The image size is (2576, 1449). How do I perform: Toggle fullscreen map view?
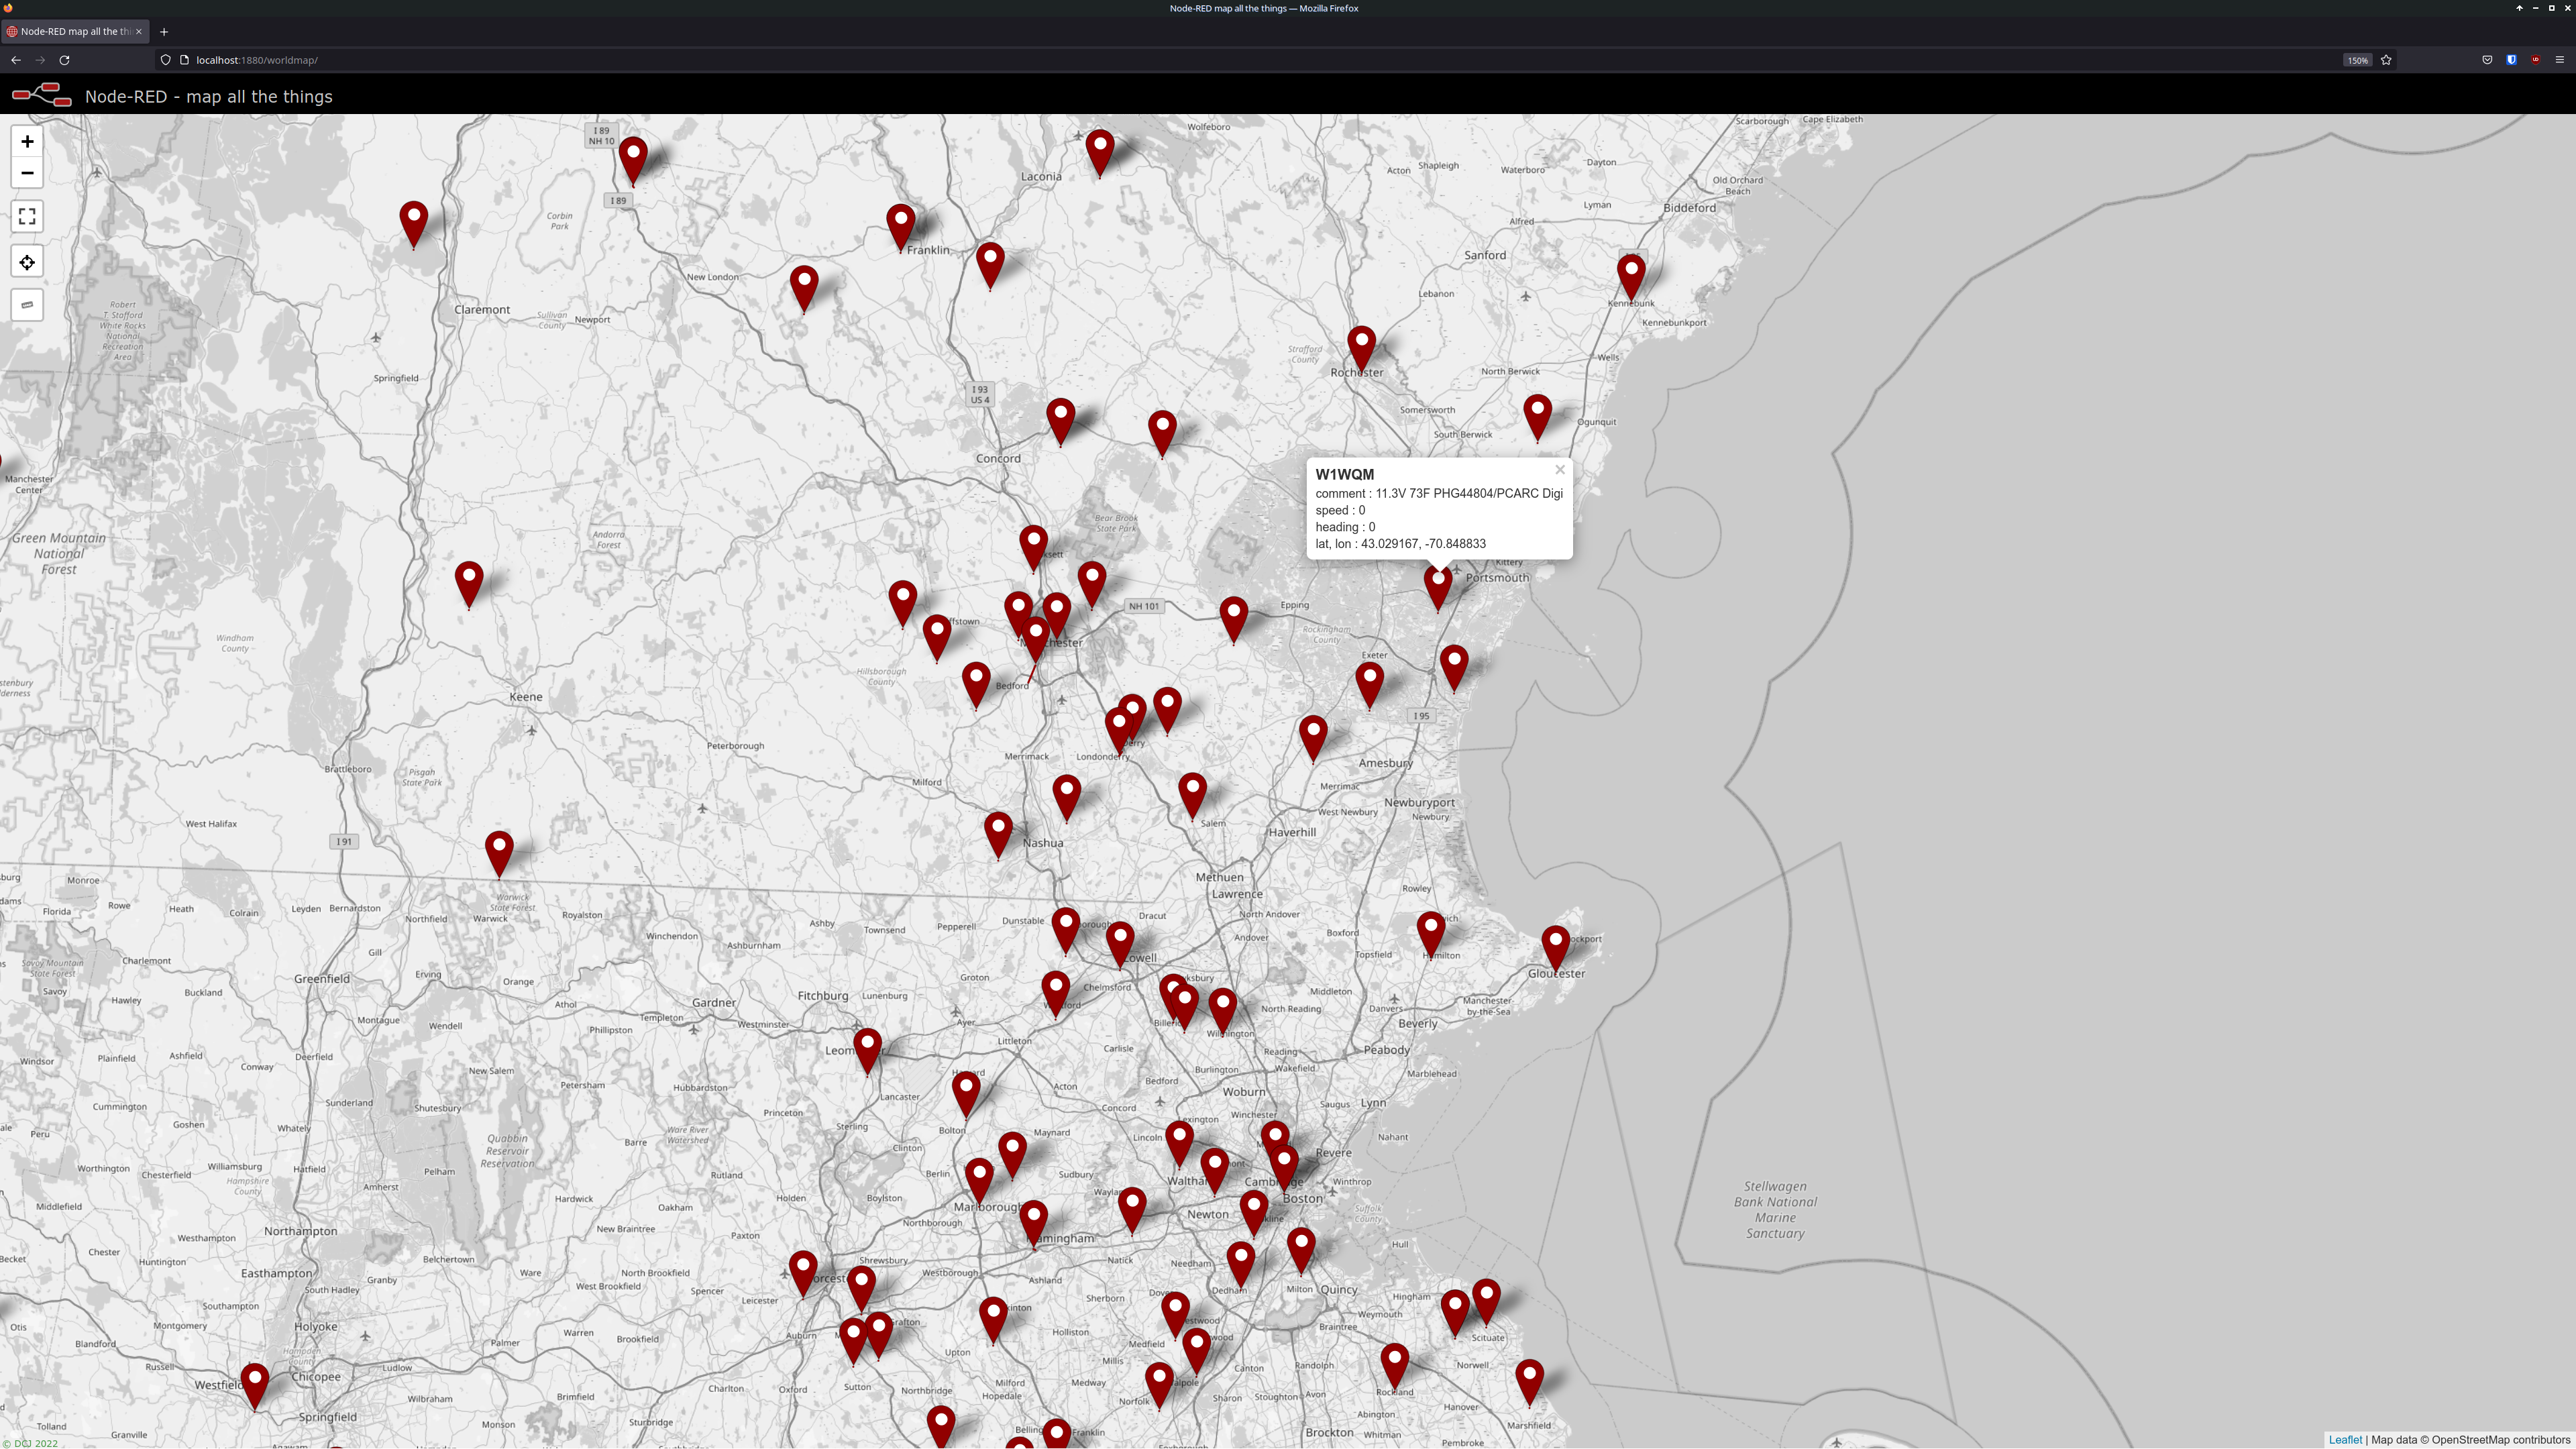point(27,216)
